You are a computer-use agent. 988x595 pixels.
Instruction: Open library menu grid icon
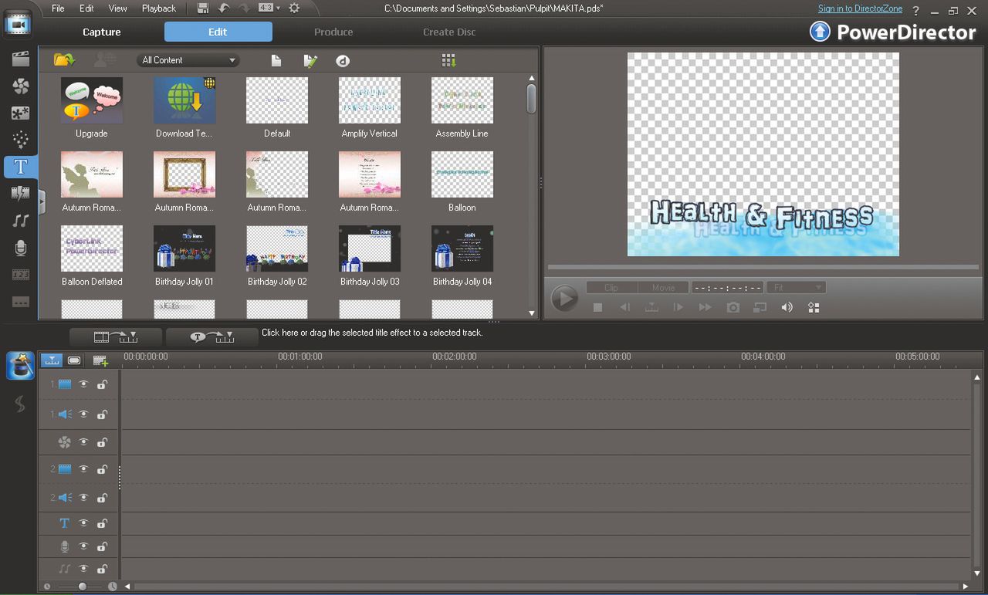click(x=448, y=60)
